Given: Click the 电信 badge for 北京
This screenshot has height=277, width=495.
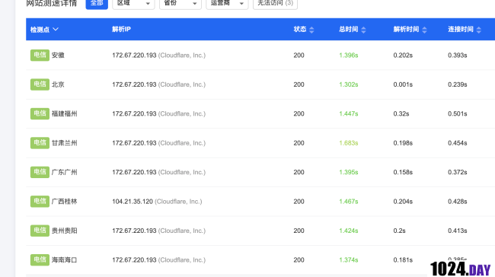Looking at the screenshot, I should point(40,84).
